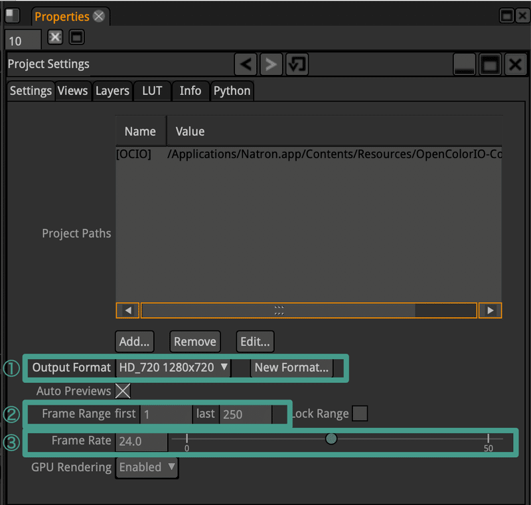The image size is (531, 505).
Task: Toggle the Auto Previews checkbox
Action: click(123, 391)
